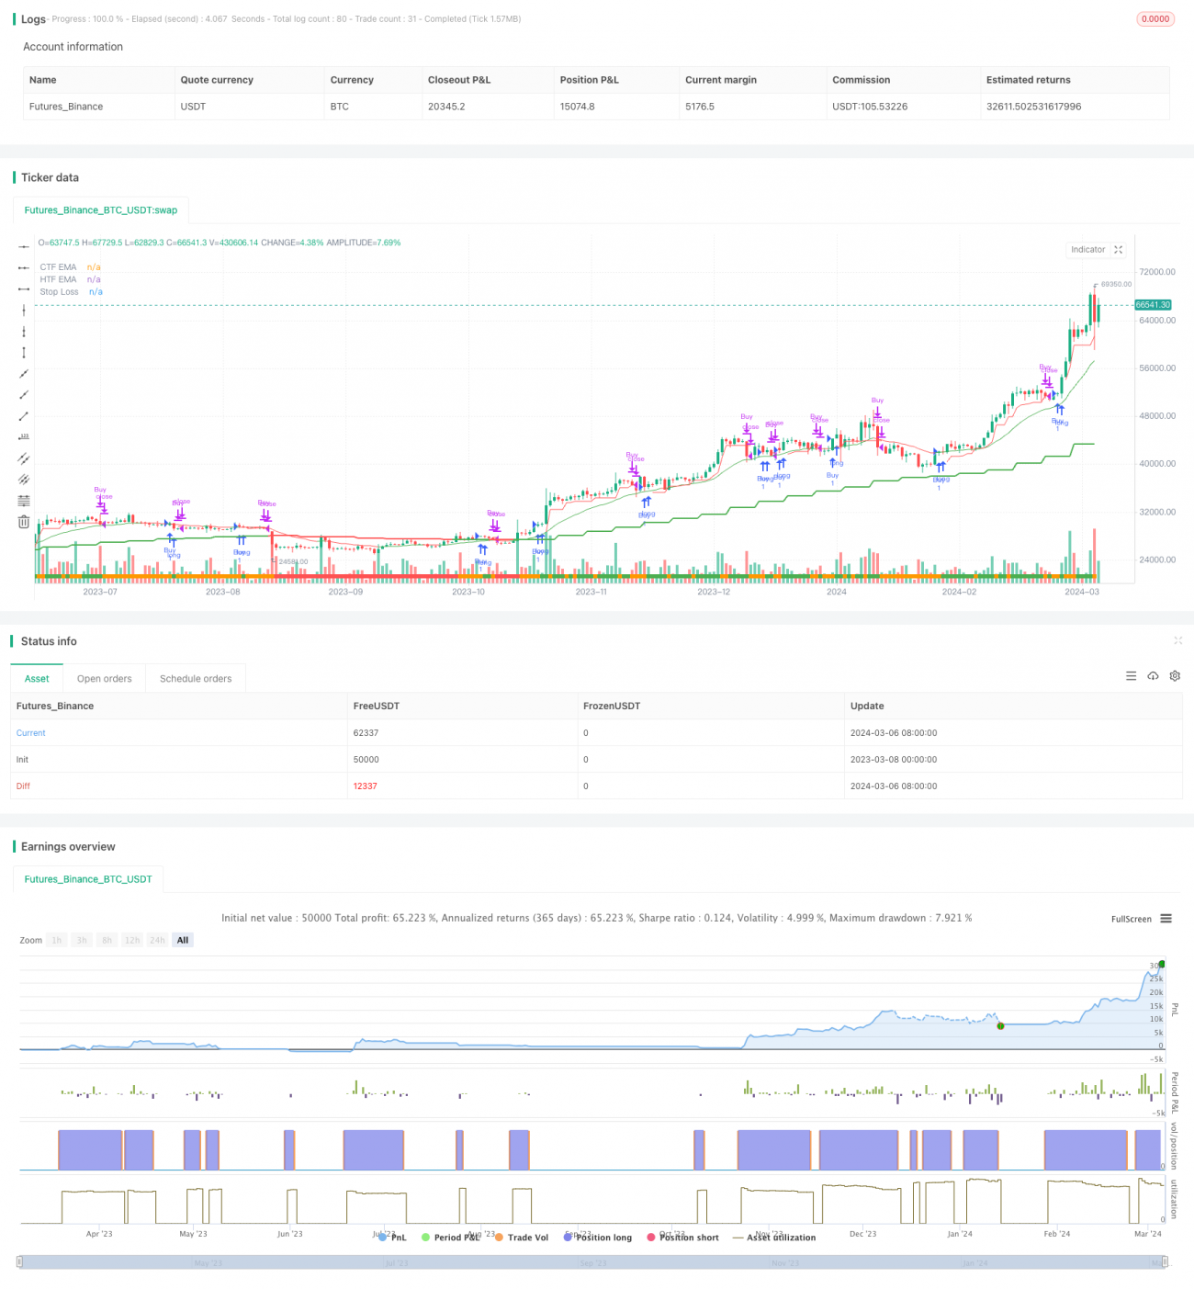Open the Indicator menu on the candlestick chart
Image resolution: width=1194 pixels, height=1289 pixels.
1087,249
